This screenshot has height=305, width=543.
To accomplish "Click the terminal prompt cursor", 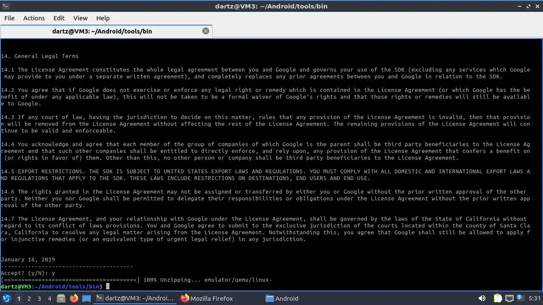I will (108, 286).
